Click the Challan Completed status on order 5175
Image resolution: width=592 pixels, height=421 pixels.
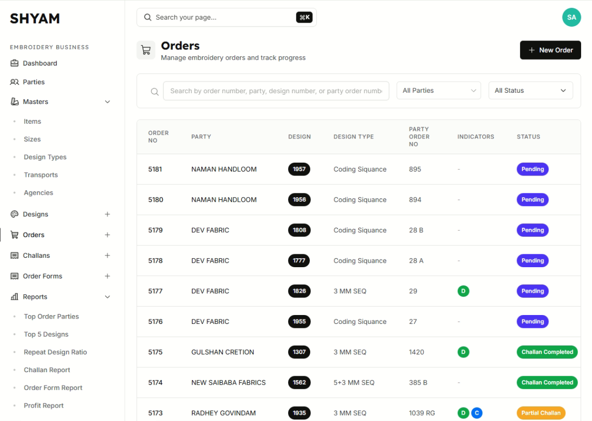tap(547, 352)
